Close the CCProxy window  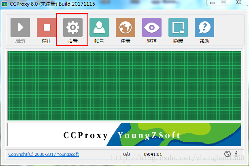click(x=238, y=2)
